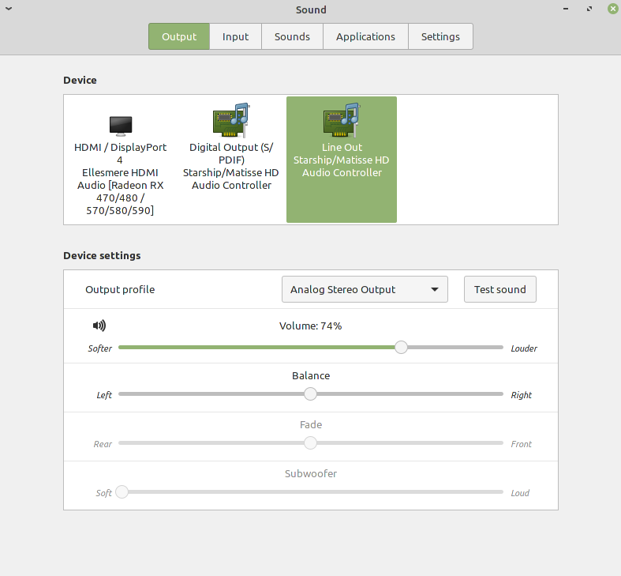Open the window menu chevron in title bar
This screenshot has width=621, height=576.
coord(9,9)
